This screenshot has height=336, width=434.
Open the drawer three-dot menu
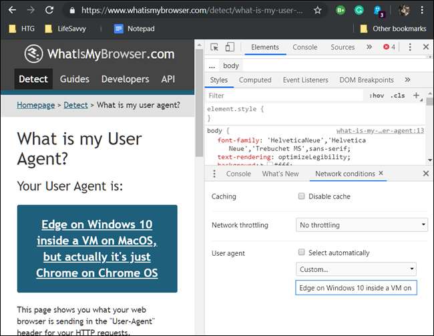point(214,174)
